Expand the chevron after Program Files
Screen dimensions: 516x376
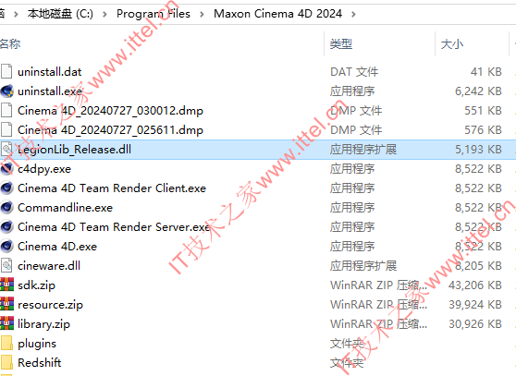(x=202, y=14)
